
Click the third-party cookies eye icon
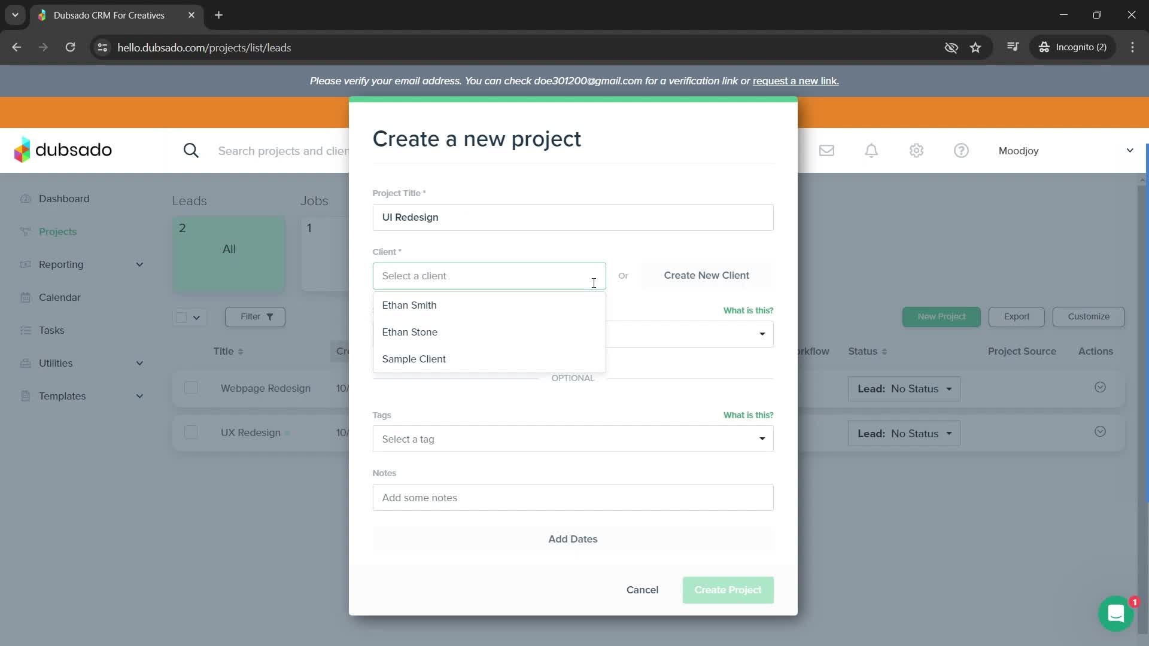(951, 47)
